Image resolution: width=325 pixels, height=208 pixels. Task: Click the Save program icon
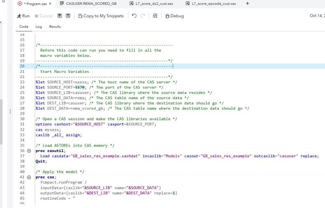[60, 16]
